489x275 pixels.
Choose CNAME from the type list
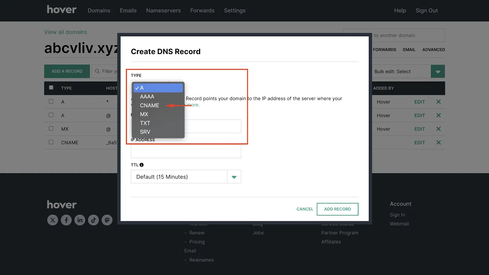[149, 105]
